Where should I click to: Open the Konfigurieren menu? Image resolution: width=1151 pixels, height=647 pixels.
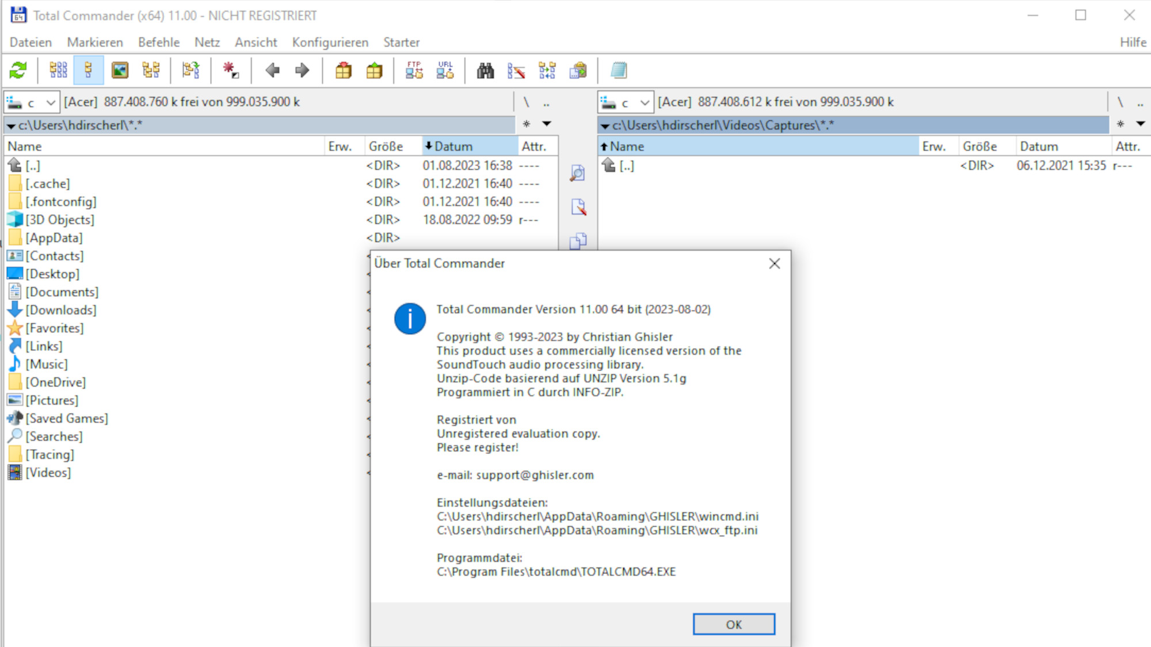pos(330,42)
